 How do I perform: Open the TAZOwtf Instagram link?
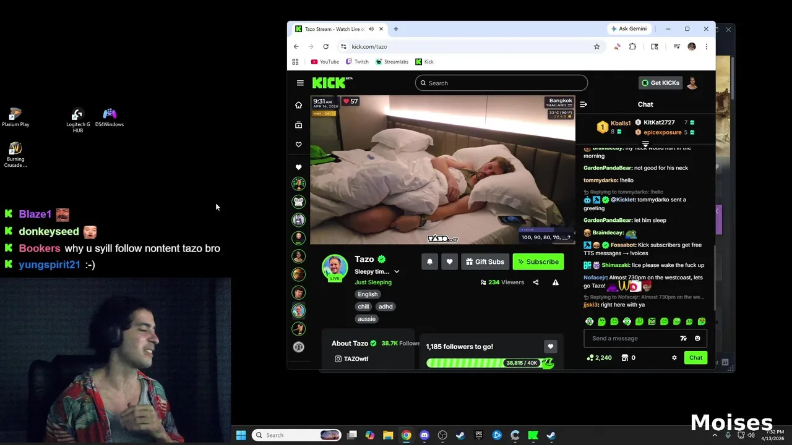click(351, 358)
